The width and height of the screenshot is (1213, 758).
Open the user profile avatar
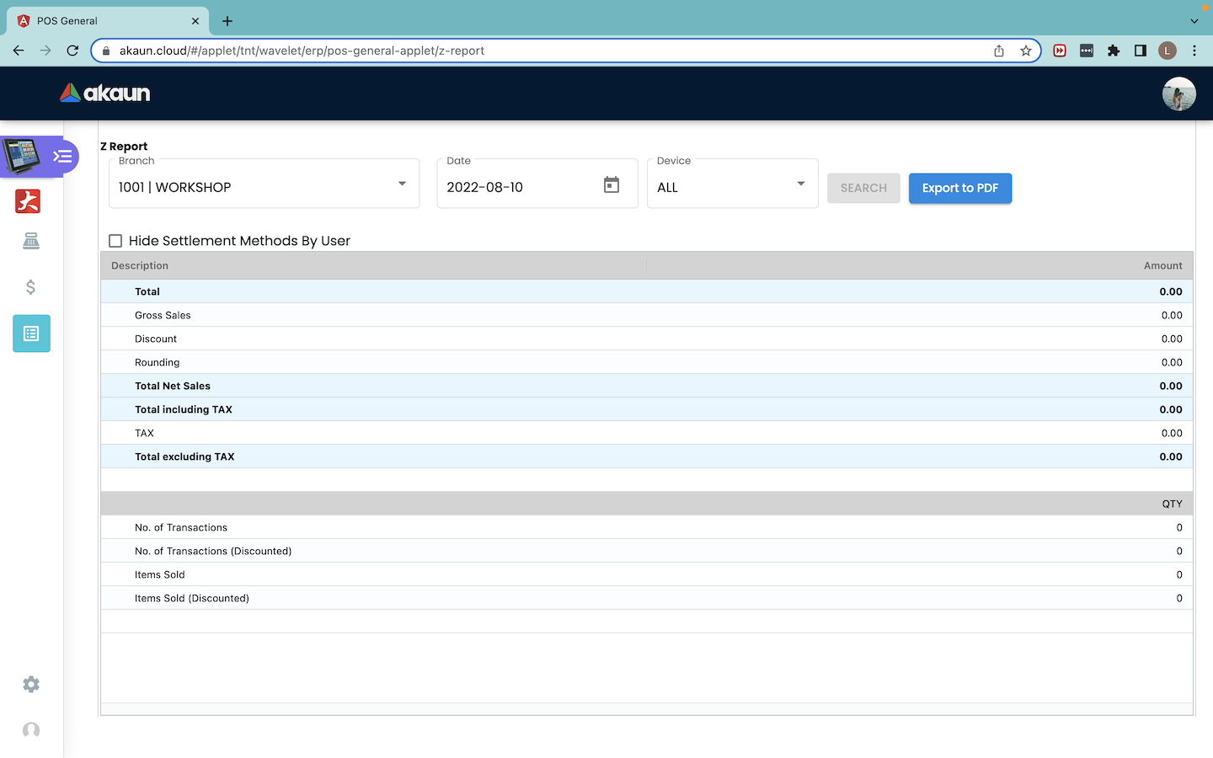tap(1178, 93)
